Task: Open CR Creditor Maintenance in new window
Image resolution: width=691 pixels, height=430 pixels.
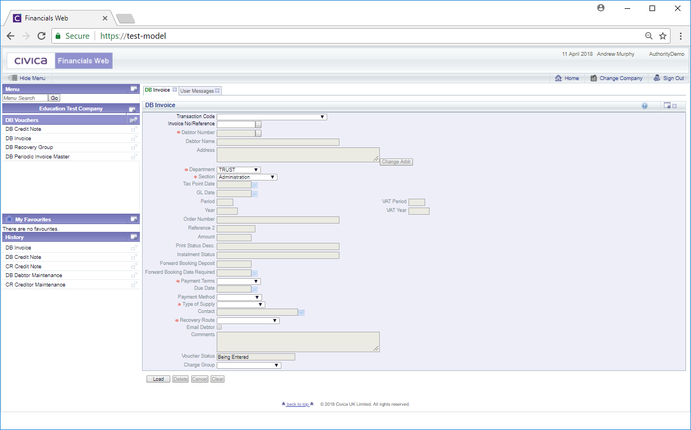Action: [x=134, y=285]
